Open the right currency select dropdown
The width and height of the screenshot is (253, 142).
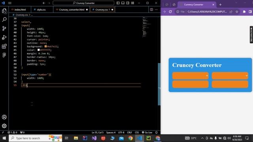coord(230,76)
